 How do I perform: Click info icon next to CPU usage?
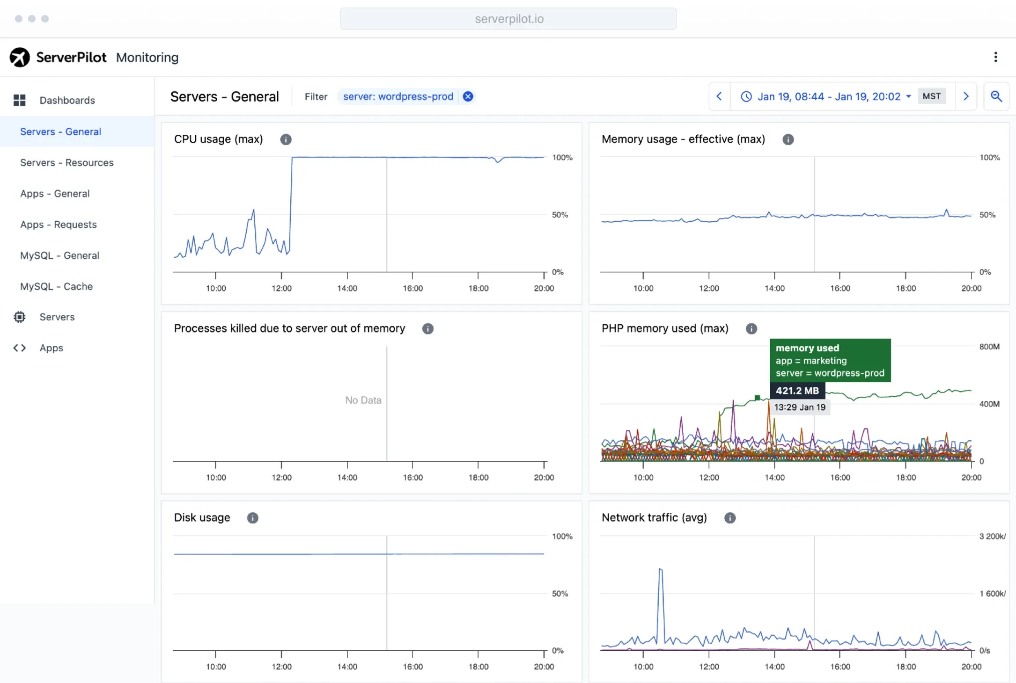(x=286, y=139)
